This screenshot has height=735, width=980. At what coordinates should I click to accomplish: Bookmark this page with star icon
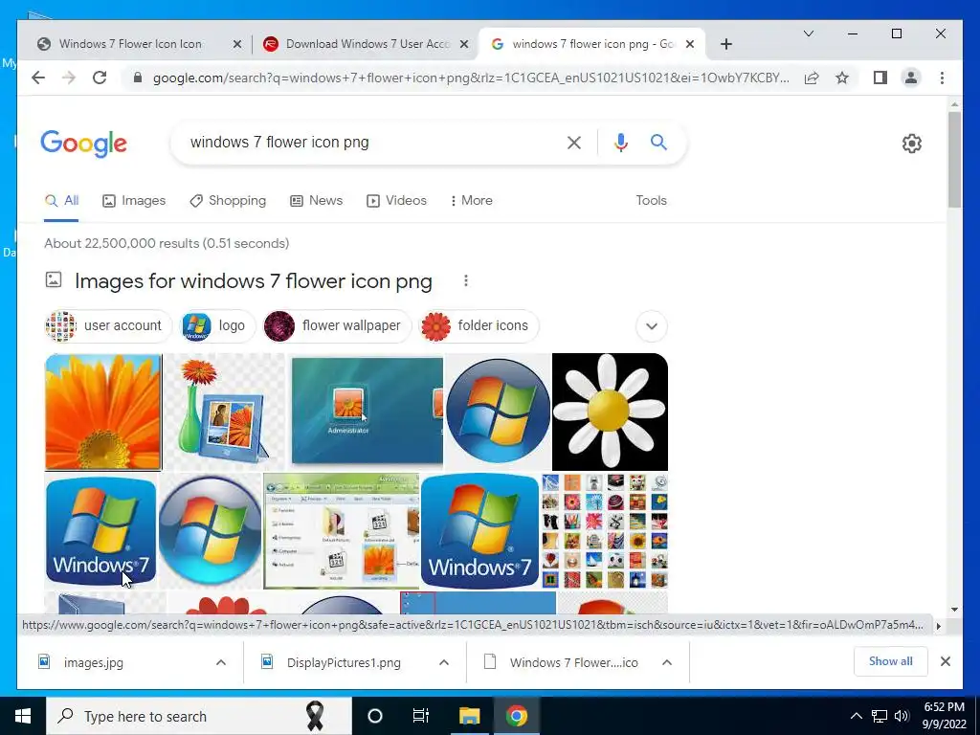tap(842, 78)
